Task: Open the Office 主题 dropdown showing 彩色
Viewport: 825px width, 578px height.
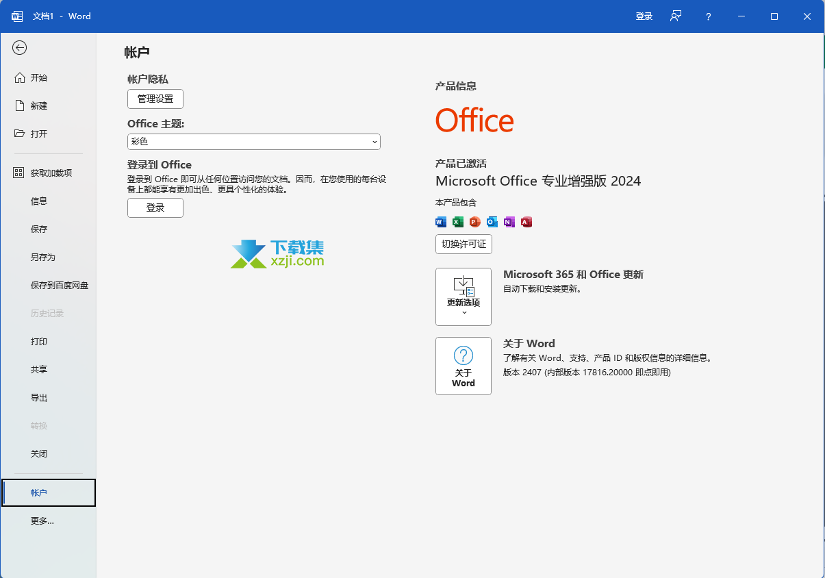Action: click(254, 142)
